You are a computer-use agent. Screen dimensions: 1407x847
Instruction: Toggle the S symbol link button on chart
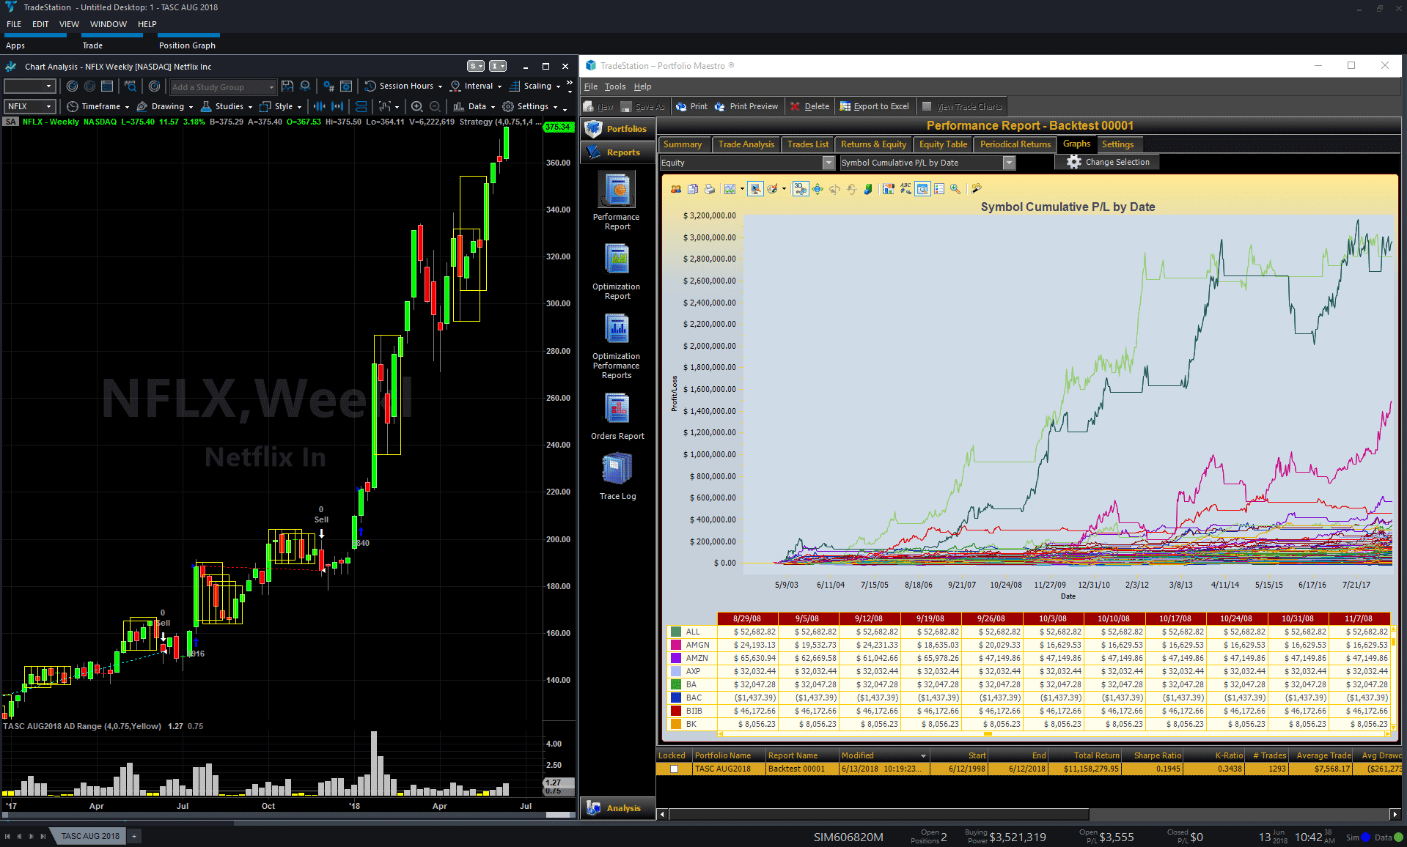[x=477, y=66]
